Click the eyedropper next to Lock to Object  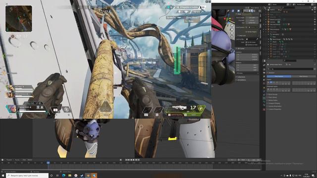click(257, 39)
